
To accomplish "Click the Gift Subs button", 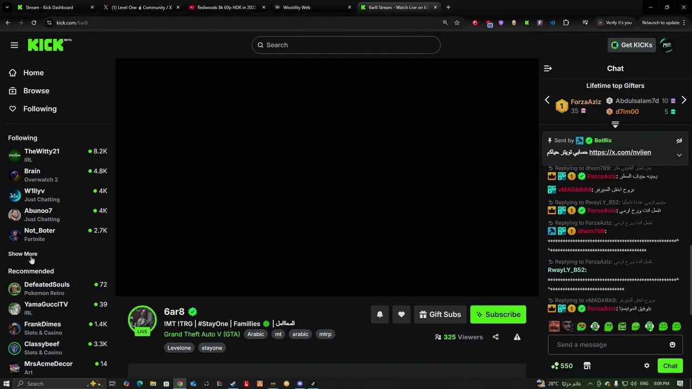I will pos(440,314).
